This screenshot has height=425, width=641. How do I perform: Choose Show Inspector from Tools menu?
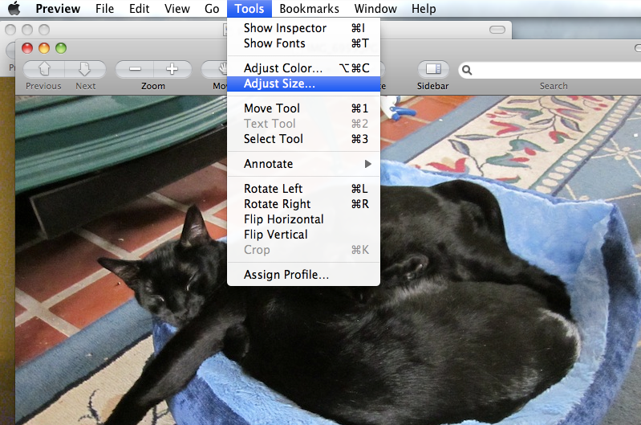[304, 28]
